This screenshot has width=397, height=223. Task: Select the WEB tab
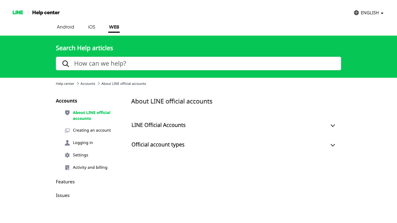tap(114, 27)
